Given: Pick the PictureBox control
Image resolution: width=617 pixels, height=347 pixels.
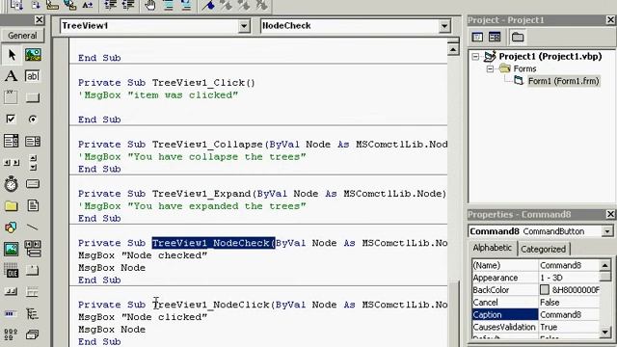Looking at the screenshot, I should (33, 55).
